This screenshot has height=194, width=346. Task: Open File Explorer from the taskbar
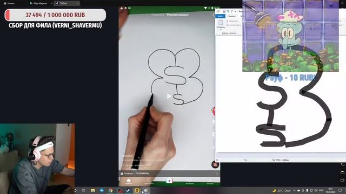click(92, 190)
